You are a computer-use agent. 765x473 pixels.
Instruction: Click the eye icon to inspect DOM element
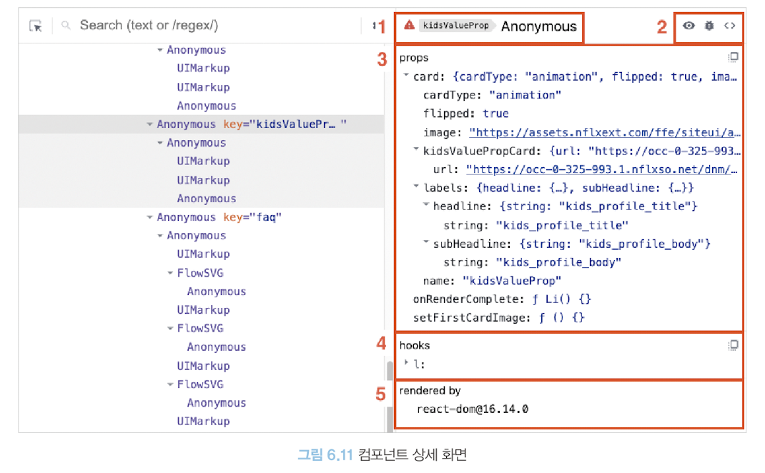(688, 25)
